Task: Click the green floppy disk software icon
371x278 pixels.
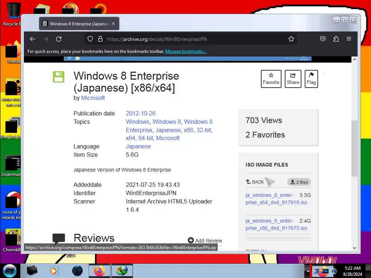Action: point(58,77)
